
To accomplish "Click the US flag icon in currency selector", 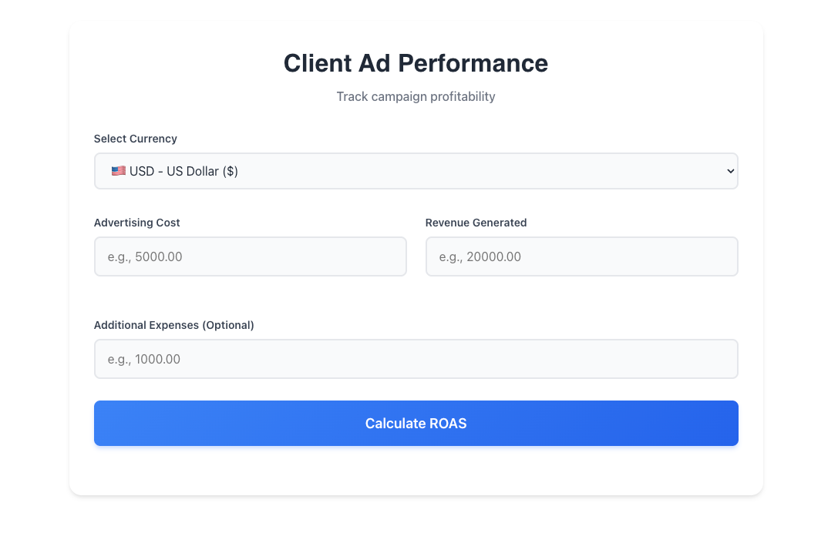I will coord(118,171).
